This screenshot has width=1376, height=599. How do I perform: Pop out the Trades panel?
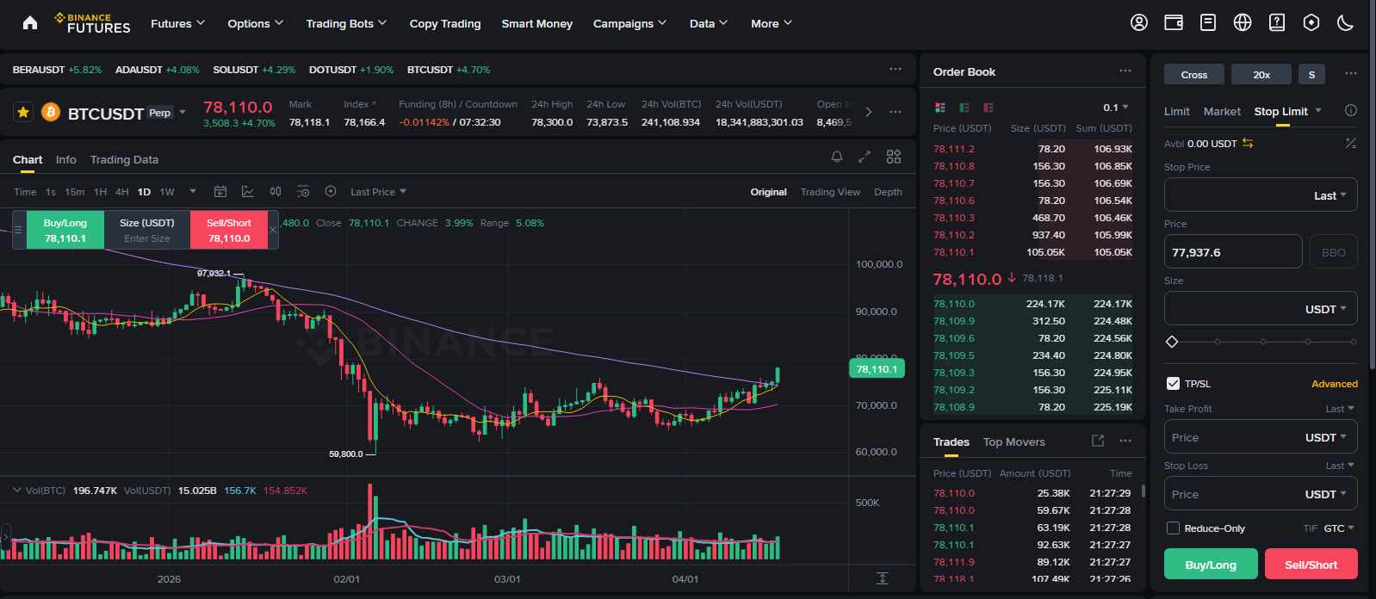1098,441
